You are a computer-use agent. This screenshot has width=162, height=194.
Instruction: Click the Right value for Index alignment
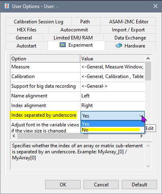tap(112, 105)
